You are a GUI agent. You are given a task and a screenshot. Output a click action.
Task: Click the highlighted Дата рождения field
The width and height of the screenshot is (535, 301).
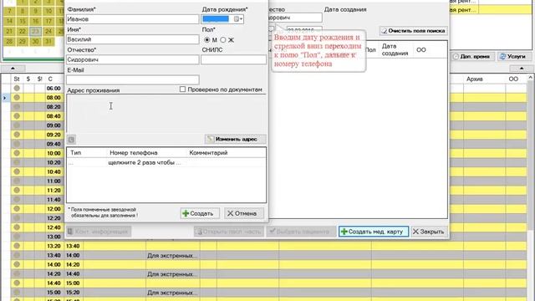(216, 19)
